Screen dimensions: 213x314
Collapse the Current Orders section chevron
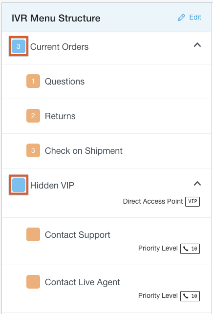pyautogui.click(x=197, y=45)
